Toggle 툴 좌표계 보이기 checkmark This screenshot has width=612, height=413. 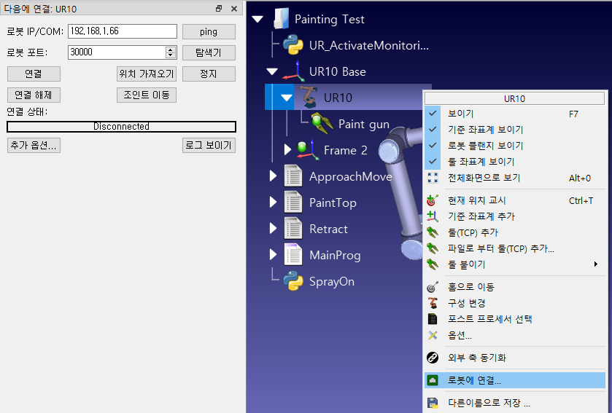[433, 162]
